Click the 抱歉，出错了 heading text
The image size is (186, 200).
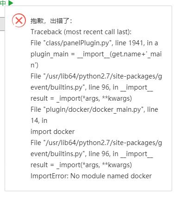coord(51,21)
